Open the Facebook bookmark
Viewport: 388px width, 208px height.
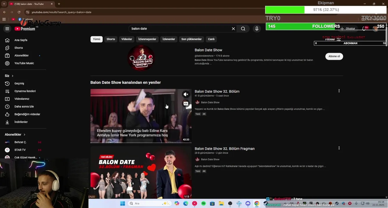click(x=25, y=19)
